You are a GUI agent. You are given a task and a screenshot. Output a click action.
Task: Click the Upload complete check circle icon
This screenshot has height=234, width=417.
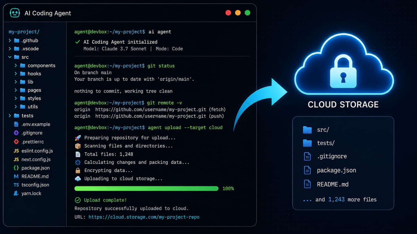pos(78,200)
